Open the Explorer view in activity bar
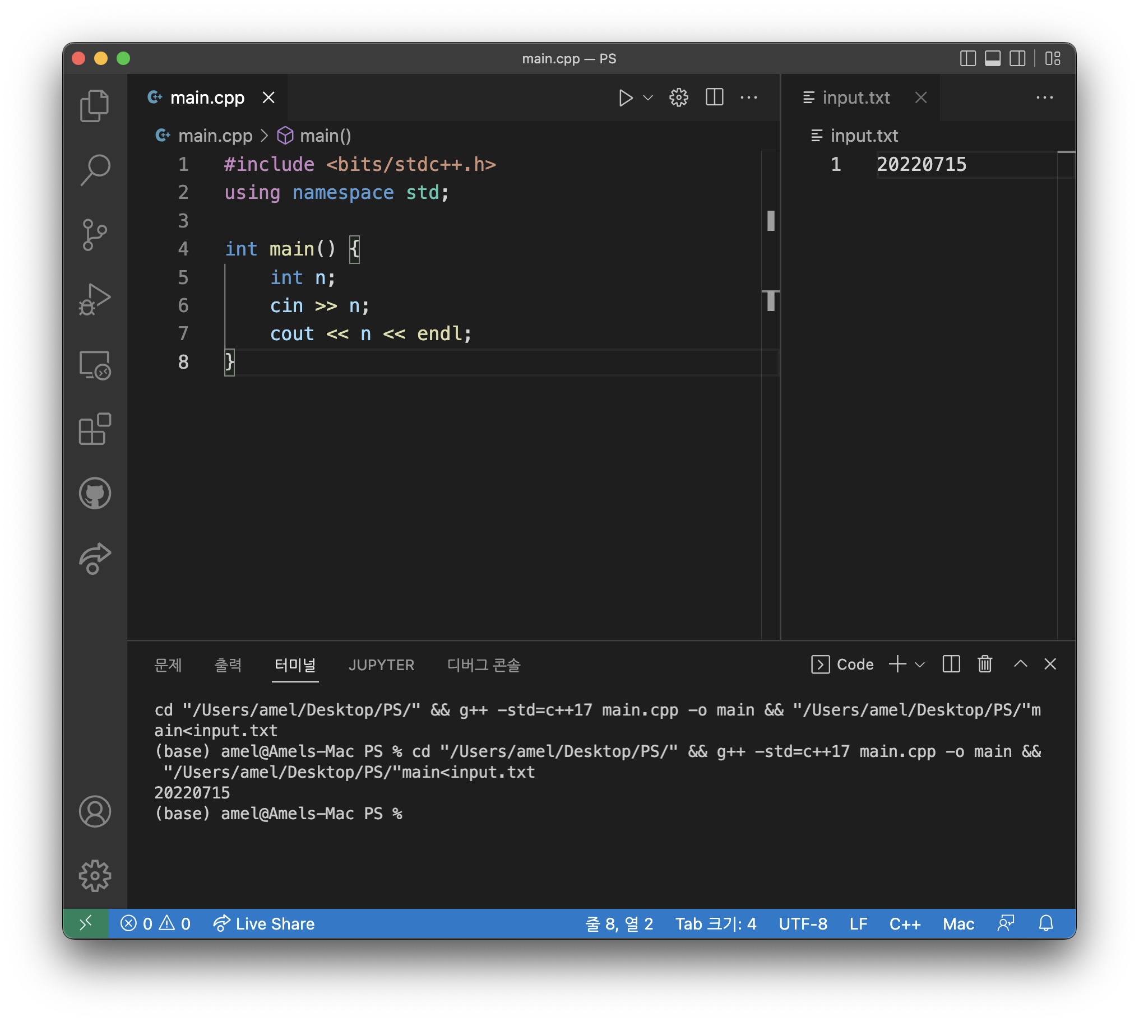Viewport: 1139px width, 1022px height. point(94,105)
